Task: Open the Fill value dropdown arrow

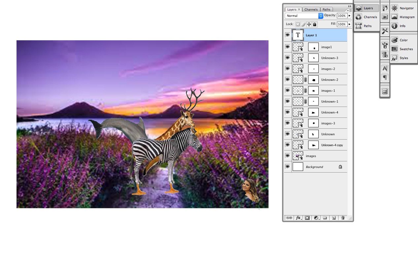Action: pos(349,24)
